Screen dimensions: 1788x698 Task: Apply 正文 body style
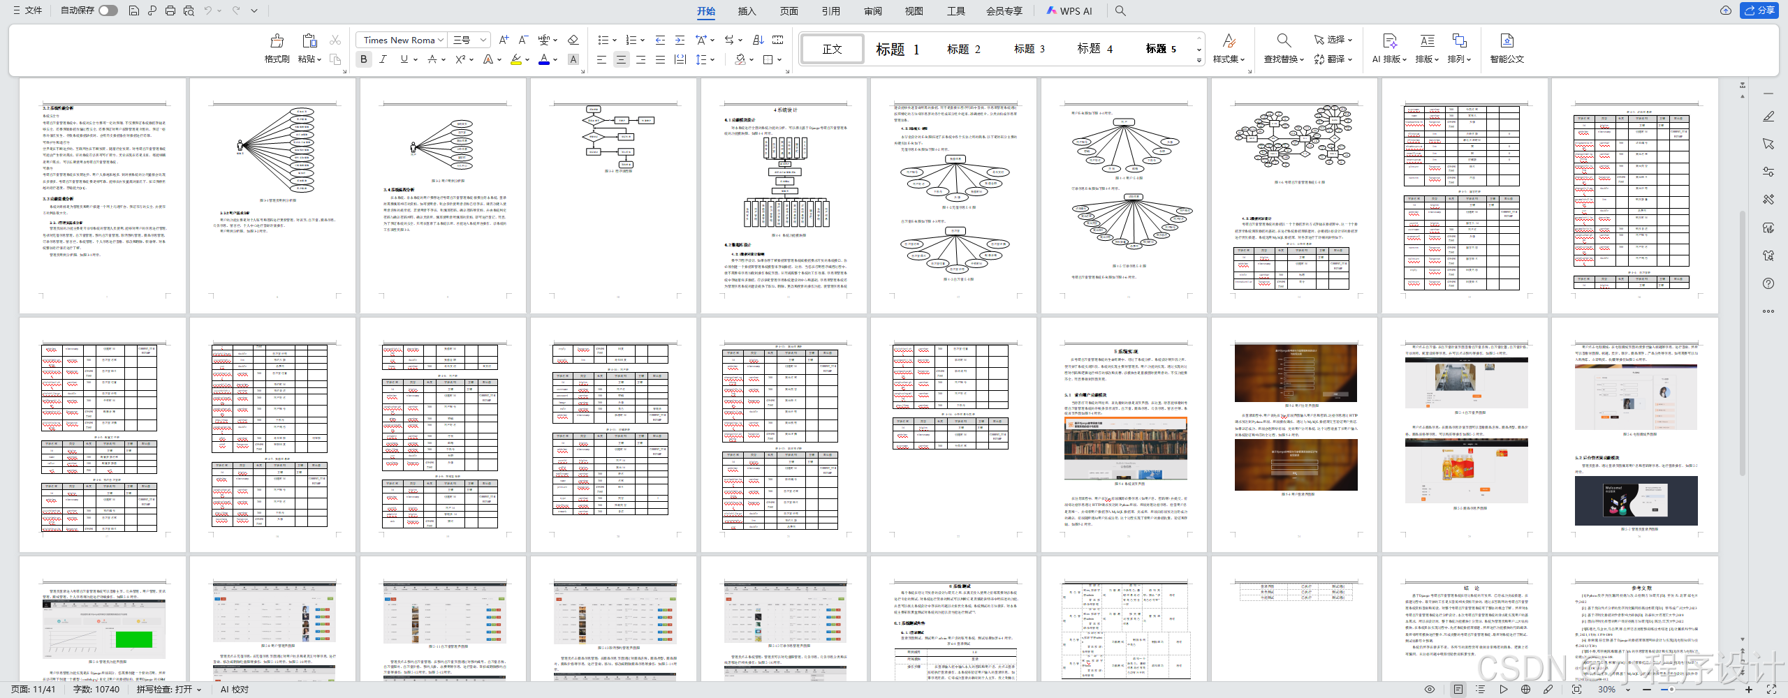[x=833, y=49]
